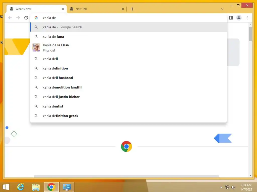The width and height of the screenshot is (257, 192).
Task: Pick Xenia de la Ossa Physicist suggestion
Action: point(129,48)
